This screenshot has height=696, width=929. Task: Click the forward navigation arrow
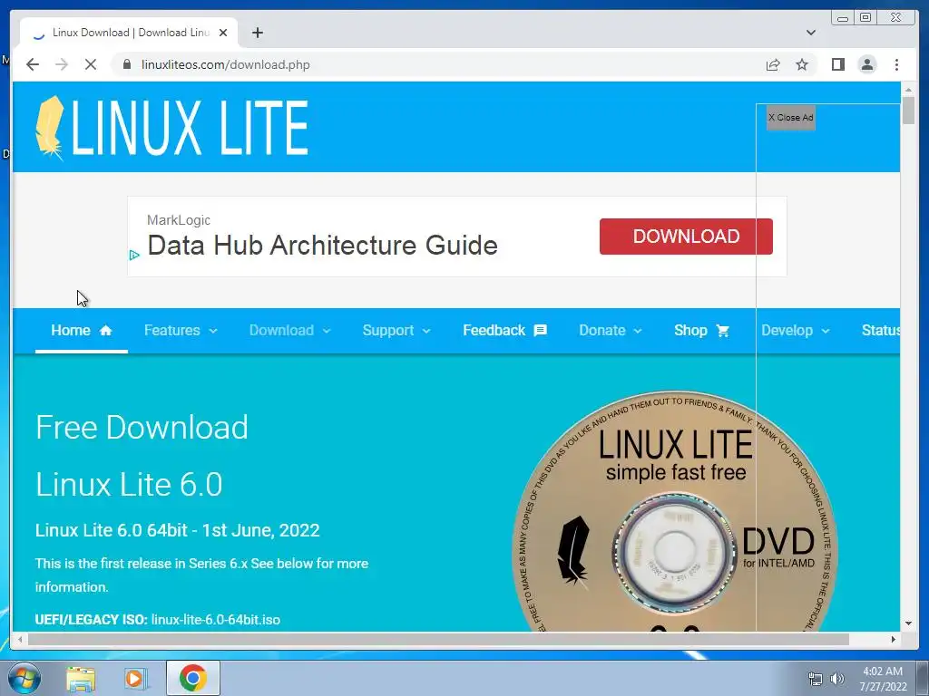point(62,64)
